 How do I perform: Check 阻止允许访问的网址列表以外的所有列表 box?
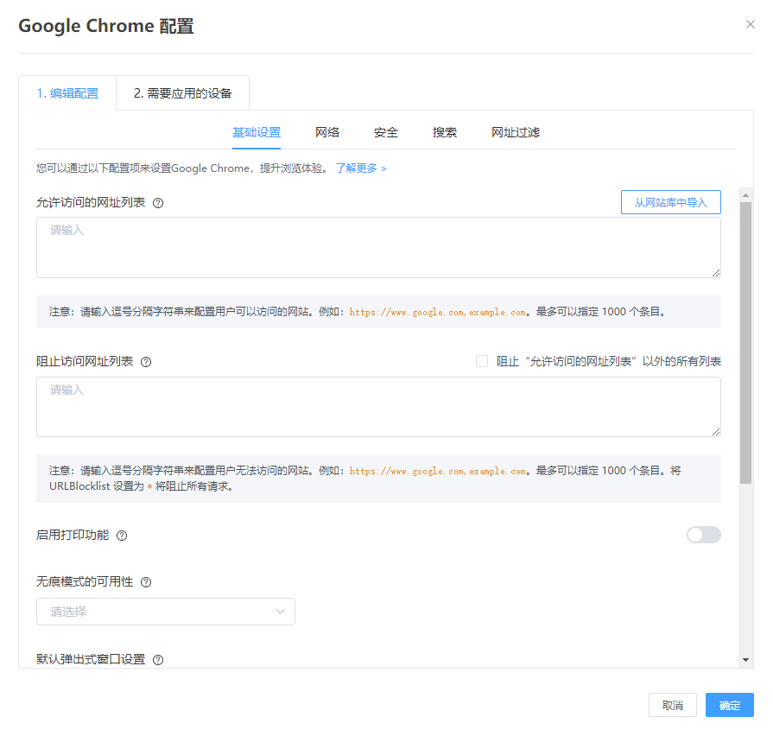pos(482,361)
